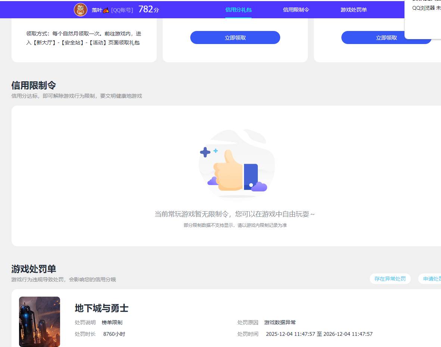This screenshot has width=441, height=347.
Task: Click the 存在异常处罚 pill button
Action: (x=390, y=279)
